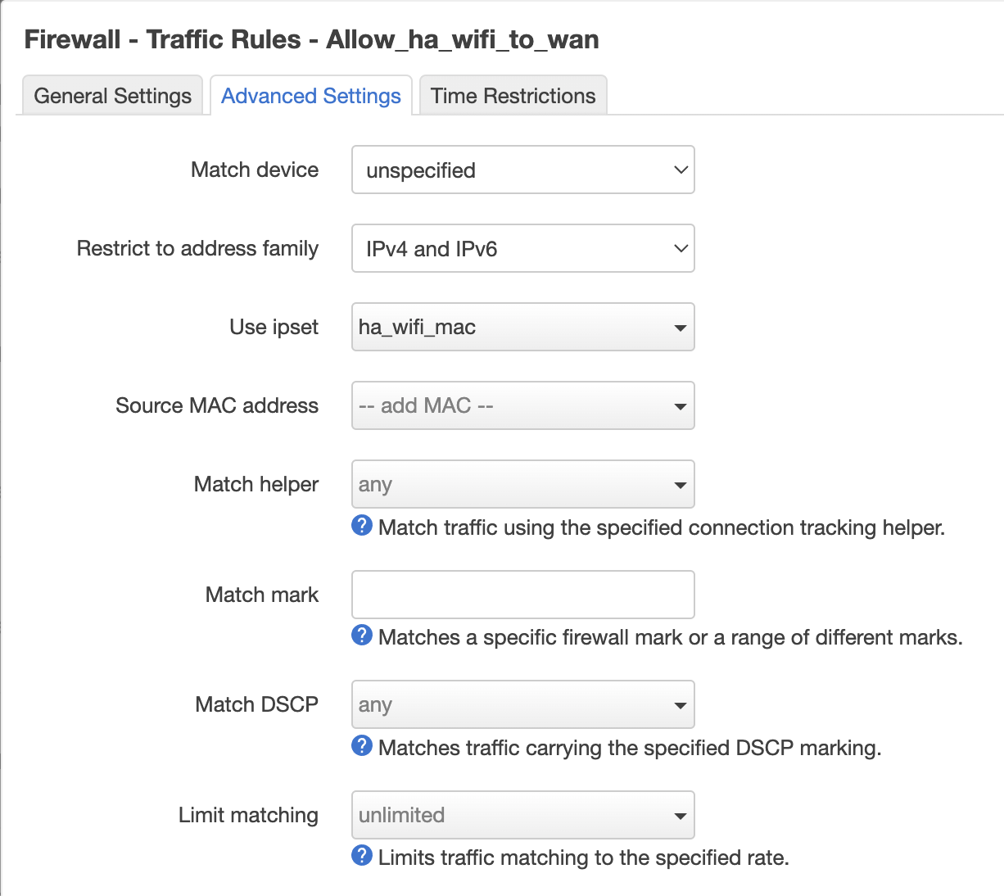
Task: Open Restrict to address family dropdown
Action: coord(523,248)
